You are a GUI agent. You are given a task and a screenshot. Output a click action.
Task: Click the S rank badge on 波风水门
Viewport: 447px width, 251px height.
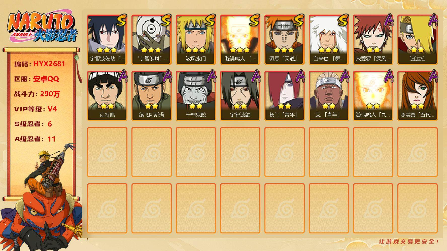210,20
